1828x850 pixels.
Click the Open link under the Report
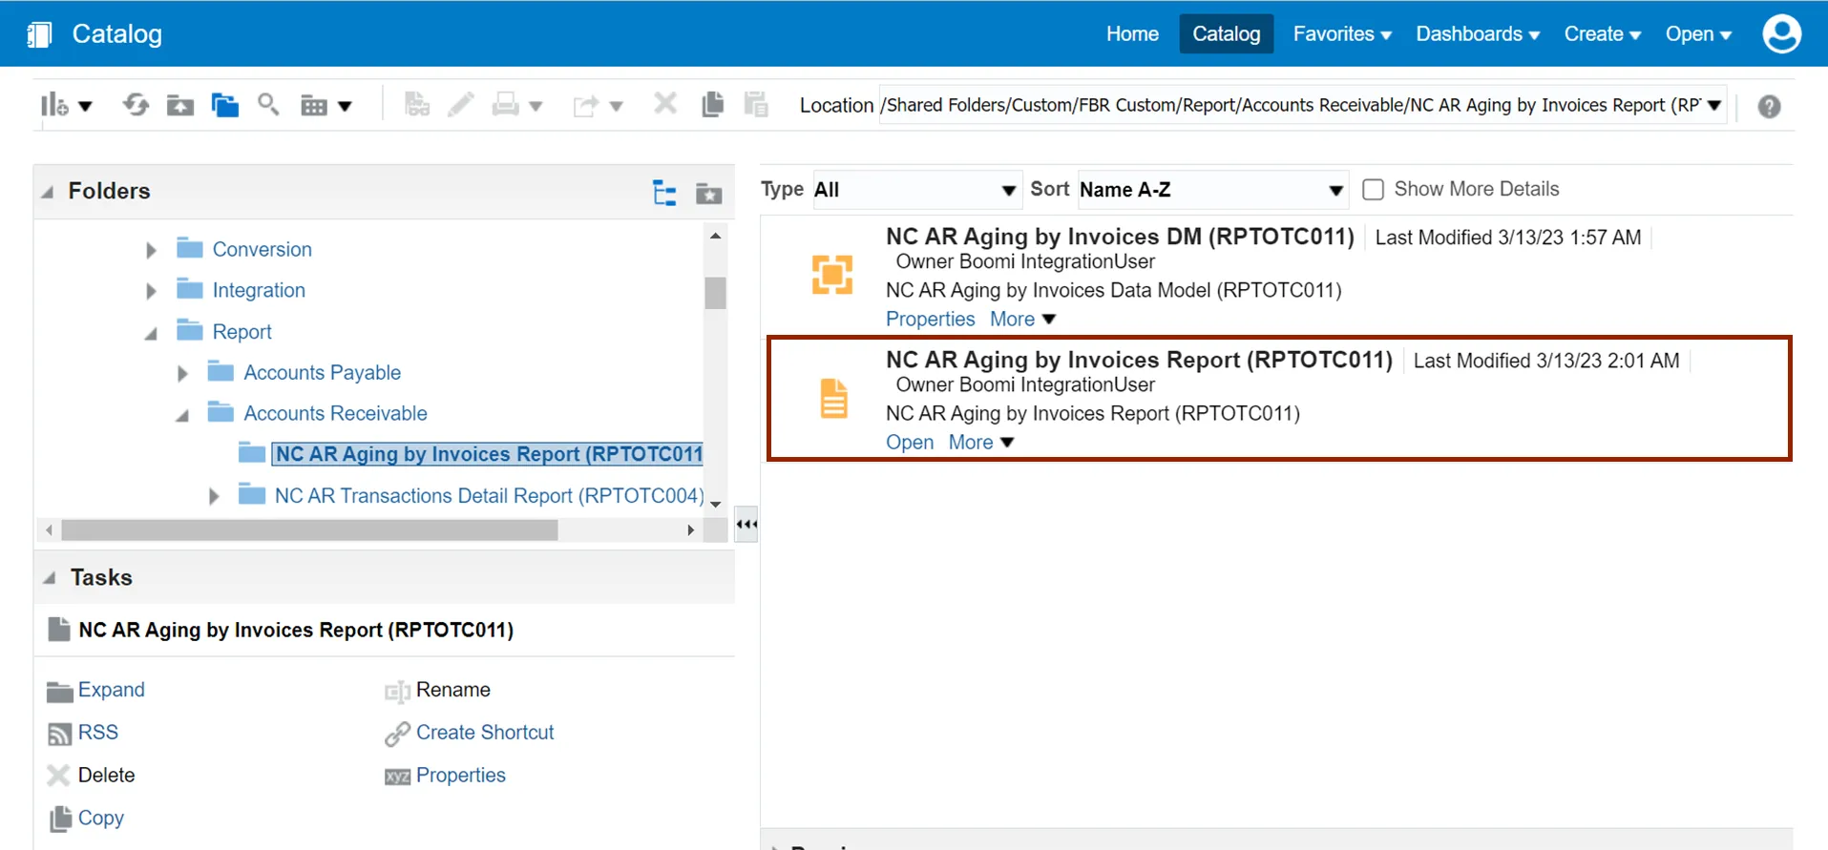909,443
